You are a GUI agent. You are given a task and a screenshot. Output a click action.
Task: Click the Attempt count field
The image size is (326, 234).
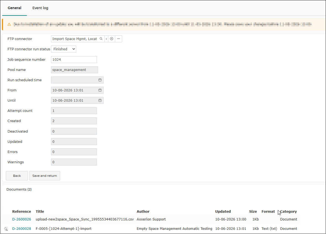(74, 111)
